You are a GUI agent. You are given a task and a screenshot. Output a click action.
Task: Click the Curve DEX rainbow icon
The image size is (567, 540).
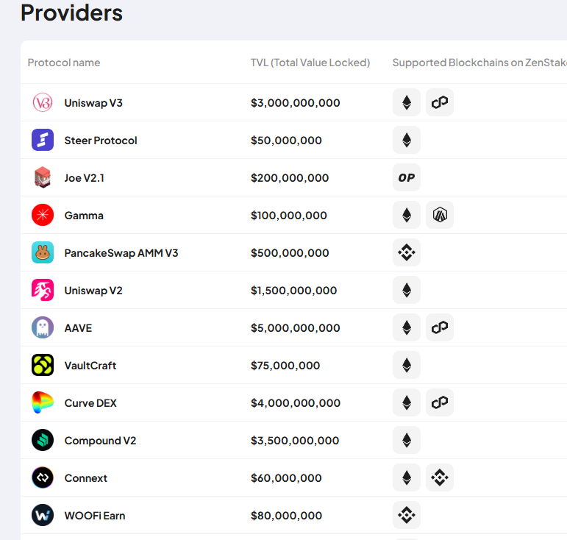[43, 403]
